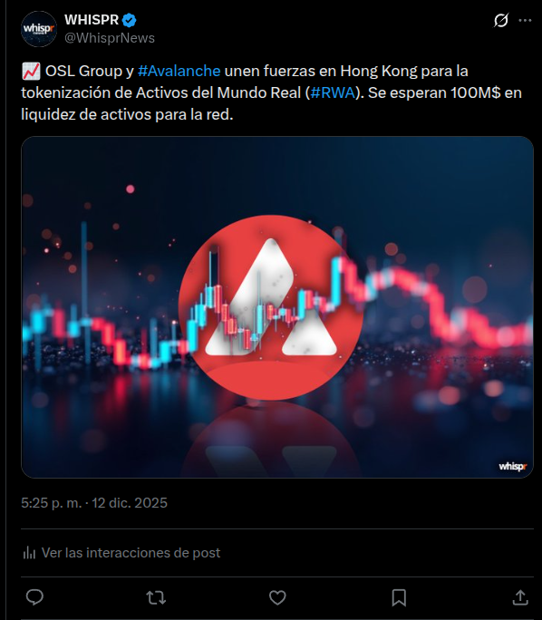Click the tweet text about OSL Group
This screenshot has width=542, height=620.
tap(271, 92)
